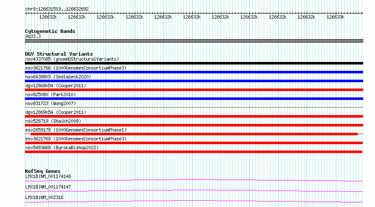Viewport: 375px width, 207px height.
Task: Click the red nsv5483668 variant bar
Action: (x=194, y=152)
